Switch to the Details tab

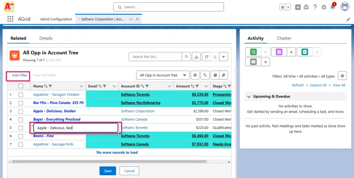pyautogui.click(x=46, y=38)
